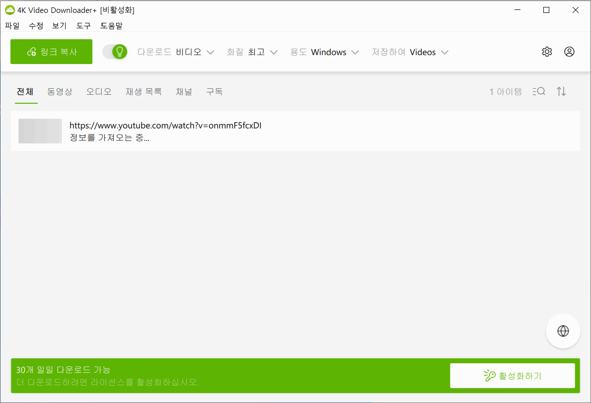Click the 정보를 가져오는 중... status text
This screenshot has width=591, height=403.
pyautogui.click(x=109, y=138)
